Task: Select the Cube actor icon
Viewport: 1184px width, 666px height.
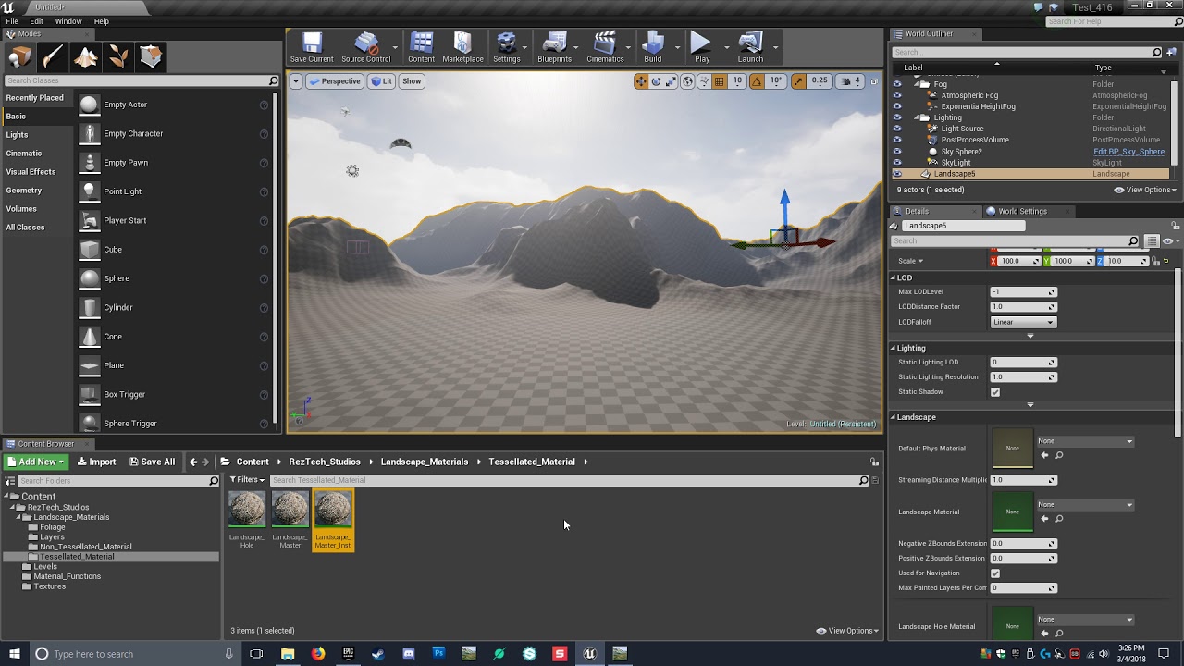Action: (89, 250)
